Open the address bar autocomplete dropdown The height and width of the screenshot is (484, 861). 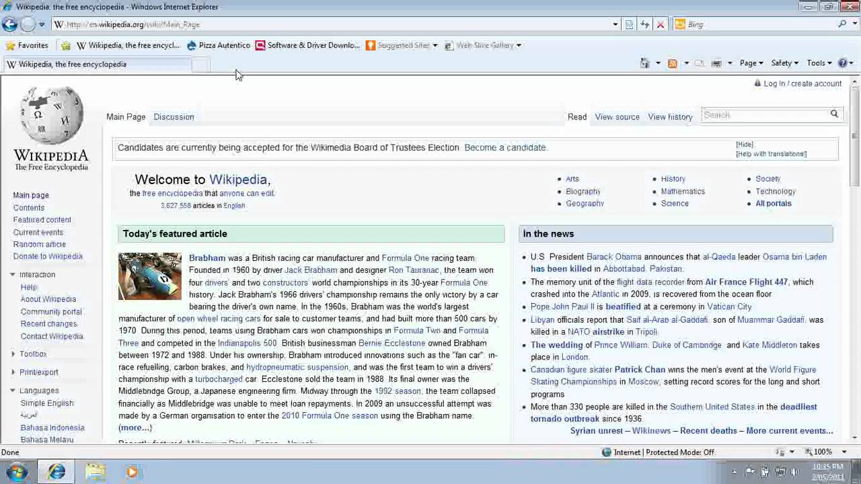[615, 24]
